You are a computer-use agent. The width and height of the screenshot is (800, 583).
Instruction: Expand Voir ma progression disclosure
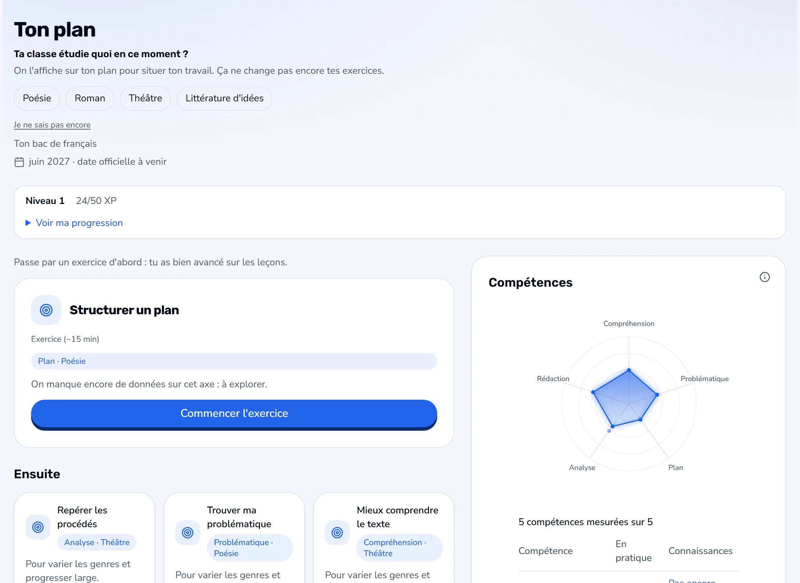pyautogui.click(x=74, y=223)
